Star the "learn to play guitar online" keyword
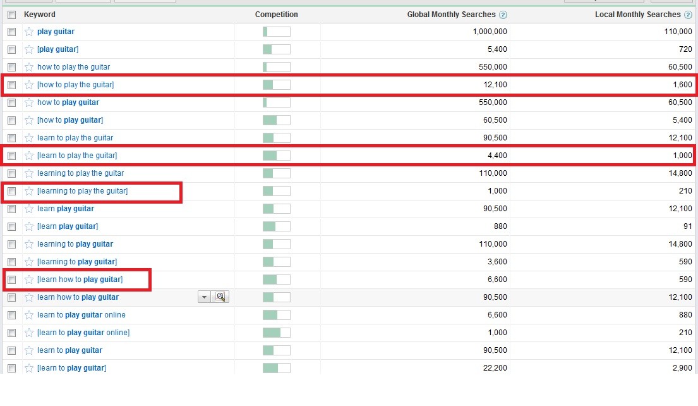Viewport: 698px width, 406px height. 28,315
